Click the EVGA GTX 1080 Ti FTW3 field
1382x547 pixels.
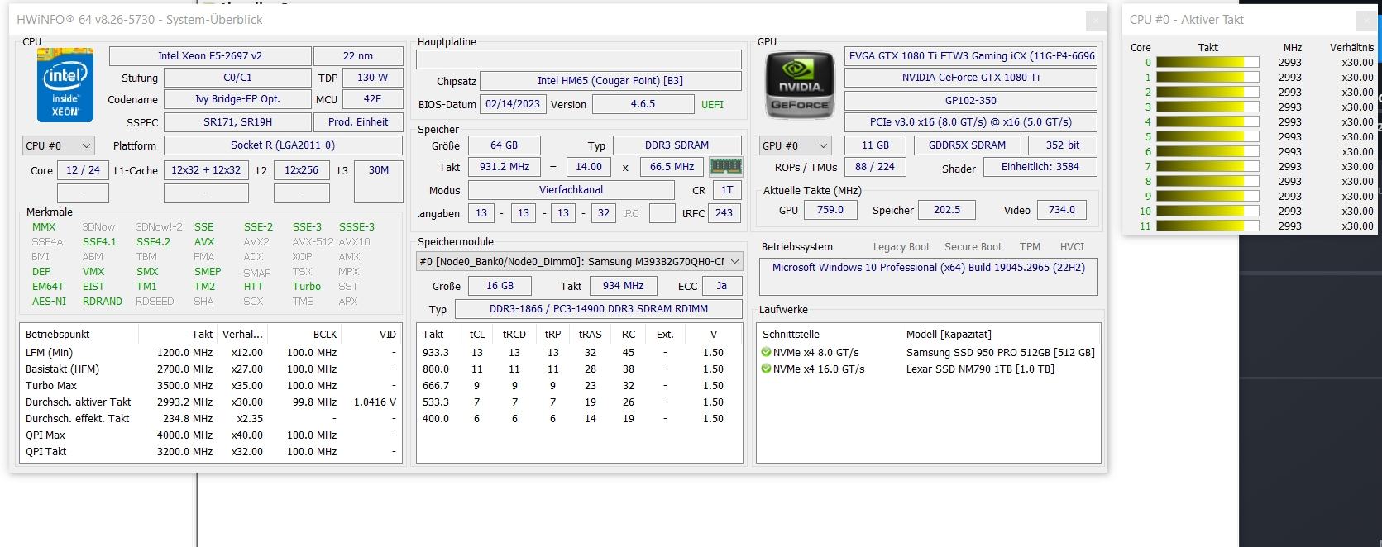(x=971, y=56)
